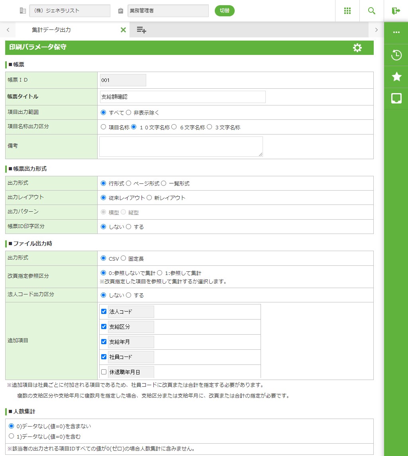
Task: Click the three-dots more icon in sidebar
Action: [396, 32]
